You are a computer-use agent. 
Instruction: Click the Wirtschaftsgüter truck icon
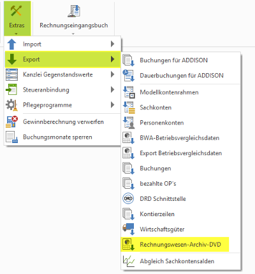(x=129, y=229)
